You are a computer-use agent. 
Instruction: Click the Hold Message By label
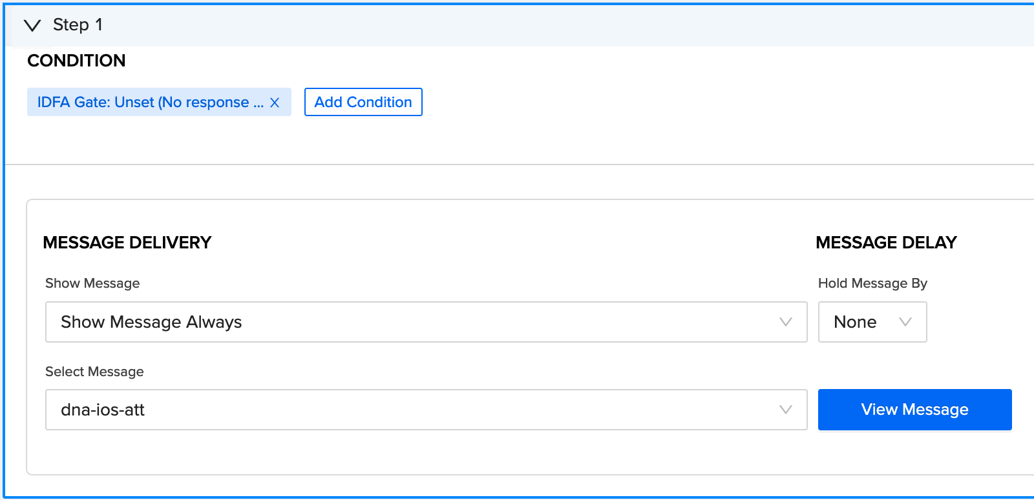pyautogui.click(x=872, y=283)
